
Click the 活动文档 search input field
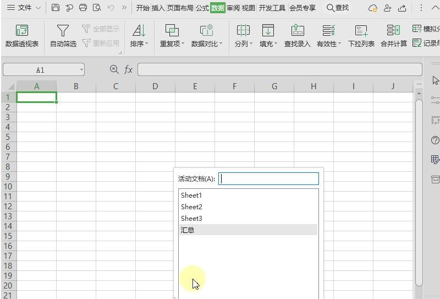coord(268,178)
